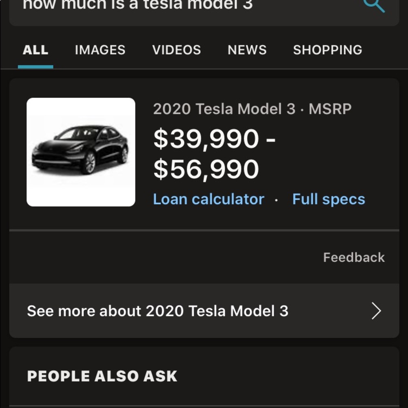Click the Feedback link
Screen dimensions: 408x408
point(354,257)
